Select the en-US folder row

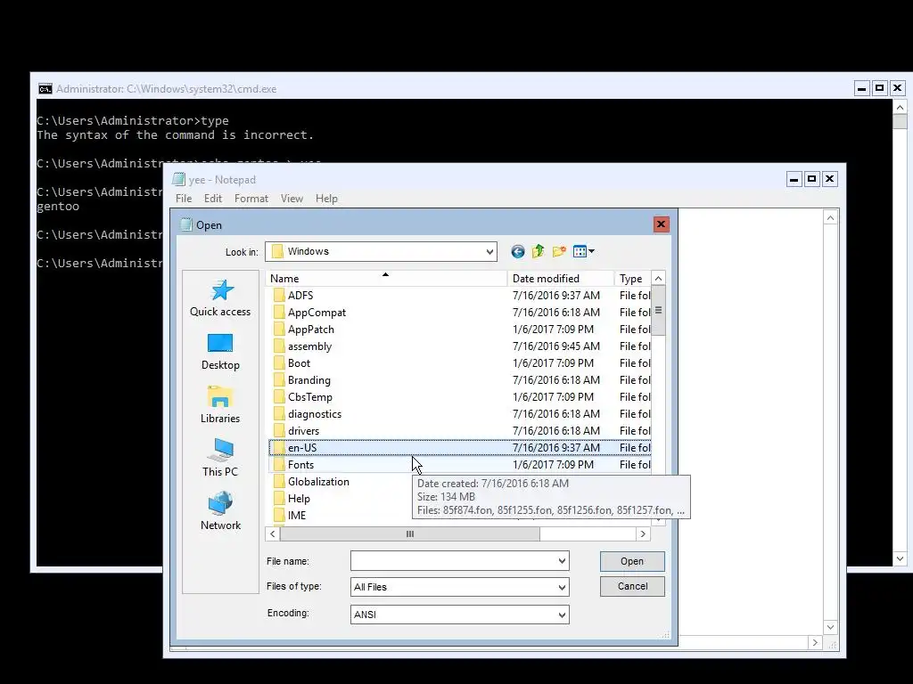pyautogui.click(x=460, y=448)
